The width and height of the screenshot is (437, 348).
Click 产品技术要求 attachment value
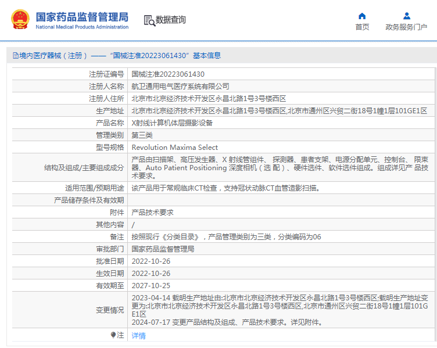[152, 213]
